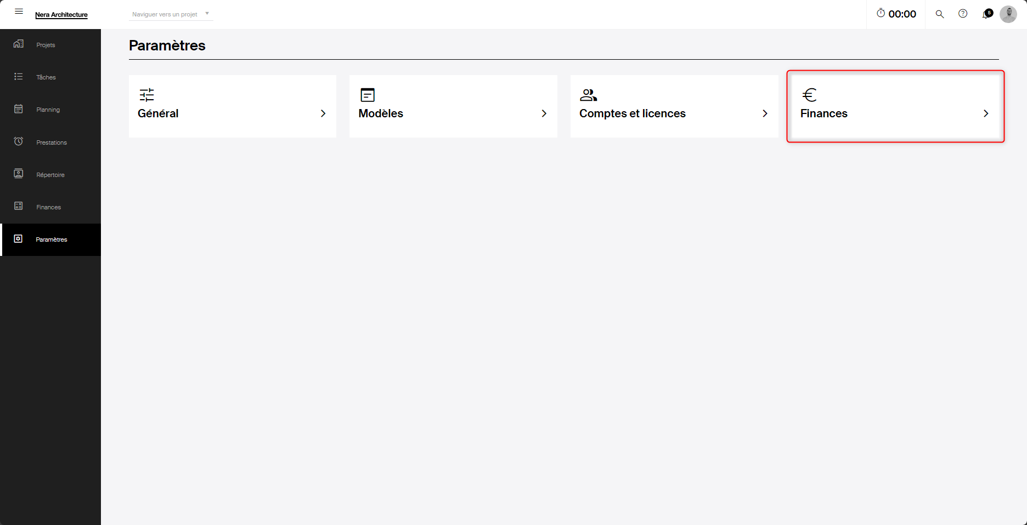Click the Prestations clock icon
The height and width of the screenshot is (525, 1027).
pos(18,141)
